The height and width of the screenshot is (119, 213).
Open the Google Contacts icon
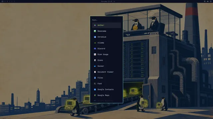click(95, 90)
